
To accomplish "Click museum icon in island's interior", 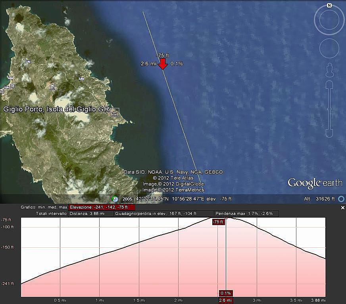I will coord(52,87).
